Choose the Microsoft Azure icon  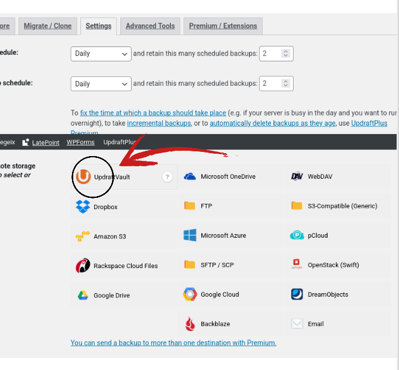[190, 235]
